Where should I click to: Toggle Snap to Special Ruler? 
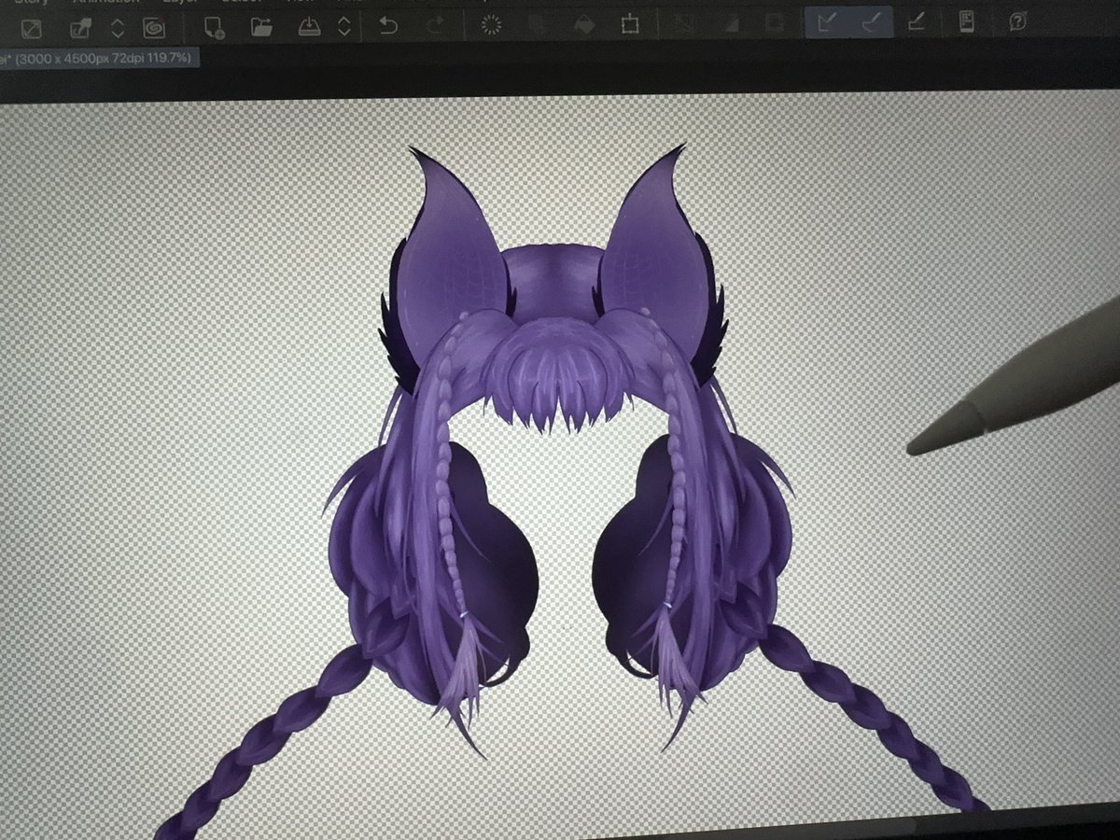tap(871, 23)
